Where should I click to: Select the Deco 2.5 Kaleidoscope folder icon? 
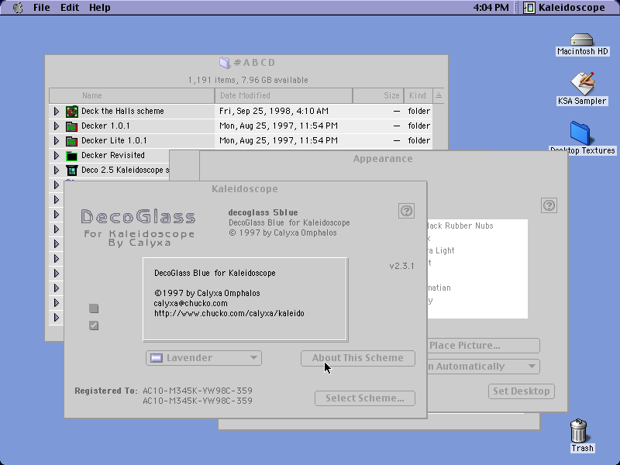[71, 170]
